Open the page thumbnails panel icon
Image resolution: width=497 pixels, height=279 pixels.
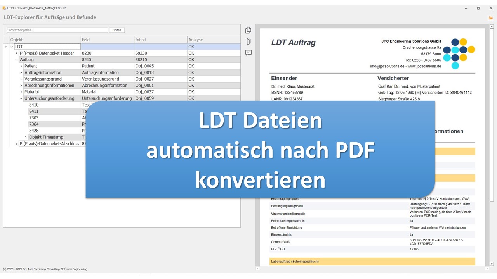coord(248,30)
